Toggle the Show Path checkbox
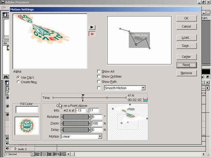 (99, 82)
